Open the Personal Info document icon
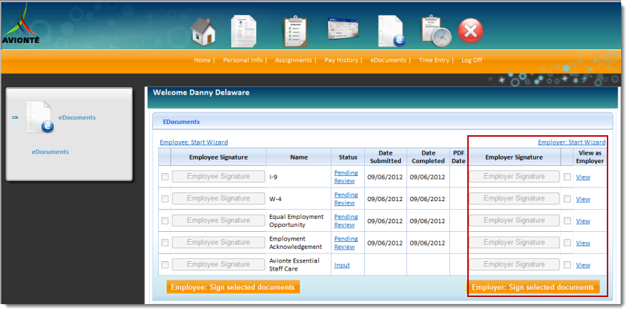Screen dimensions: 629x312 tap(243, 31)
